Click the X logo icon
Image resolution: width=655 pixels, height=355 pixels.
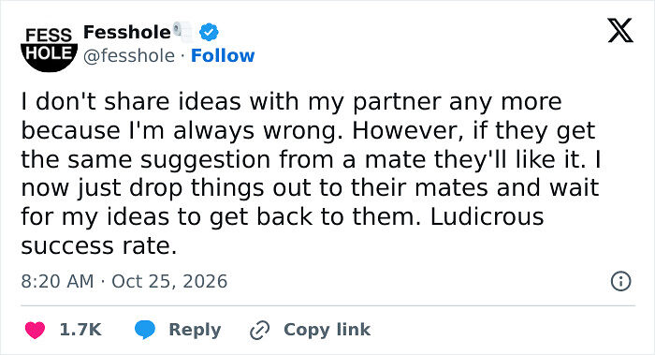tap(620, 31)
